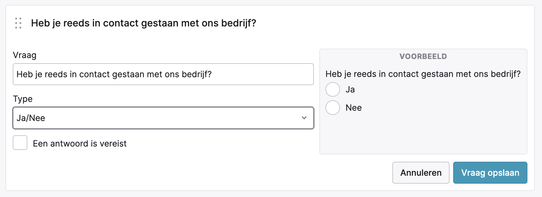Enable the 'Een antwoord is vereist' checkbox
The width and height of the screenshot is (542, 197).
20,143
